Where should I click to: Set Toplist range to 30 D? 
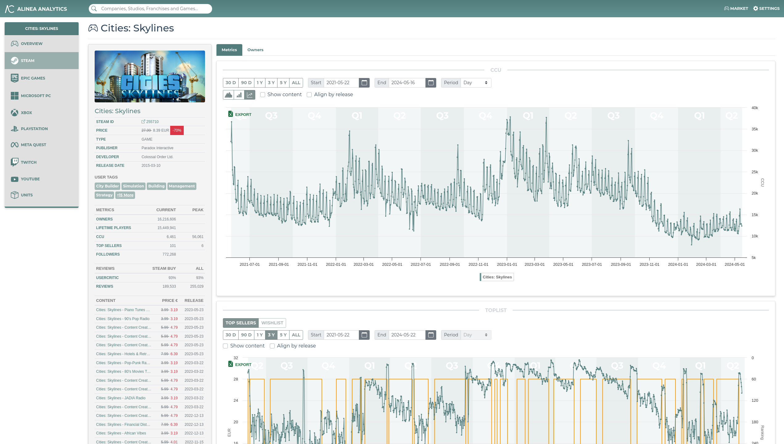pos(231,335)
